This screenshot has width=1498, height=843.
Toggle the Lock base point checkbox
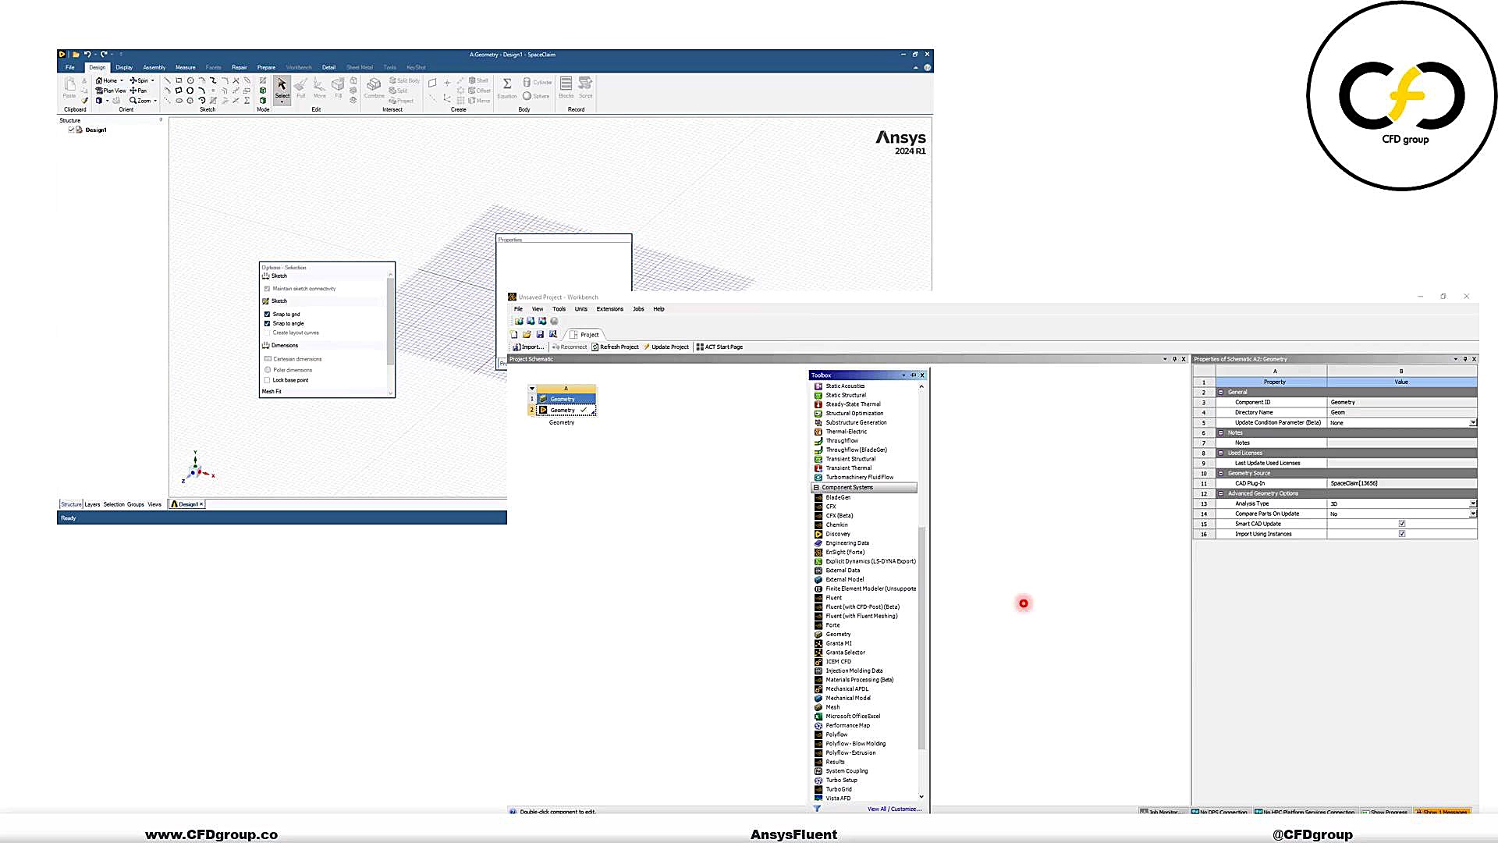(x=267, y=380)
